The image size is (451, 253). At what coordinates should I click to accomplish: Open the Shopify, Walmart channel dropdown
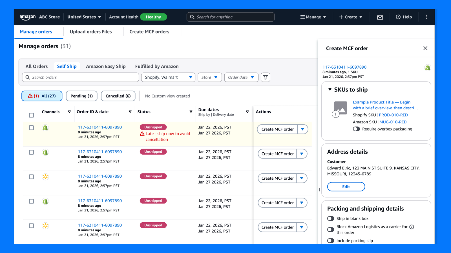point(168,77)
